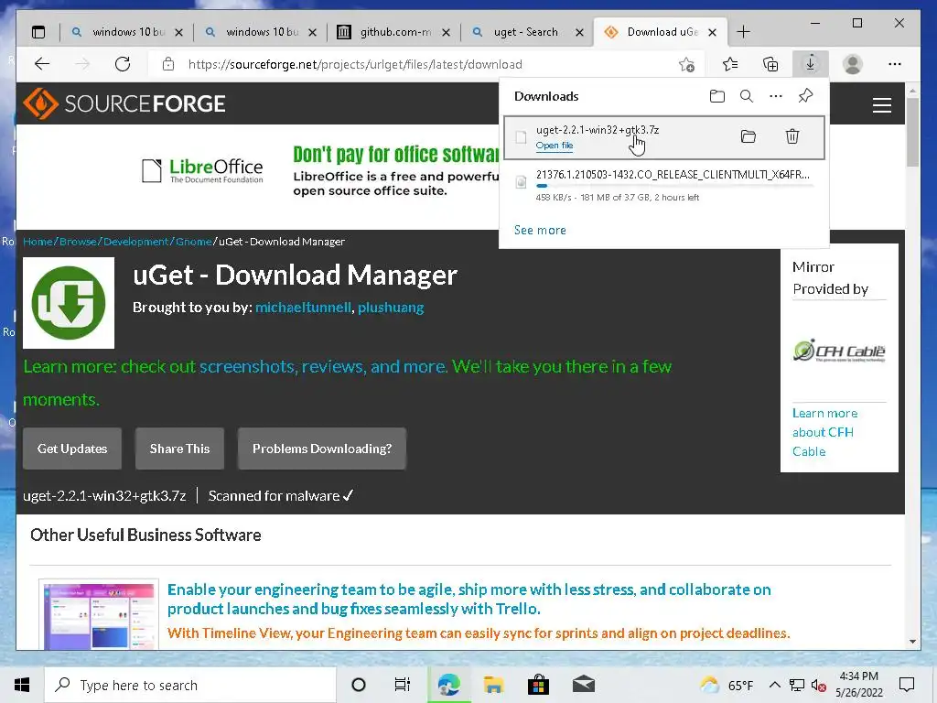
Task: Close the 'uget - Search' tab
Action: point(579,33)
